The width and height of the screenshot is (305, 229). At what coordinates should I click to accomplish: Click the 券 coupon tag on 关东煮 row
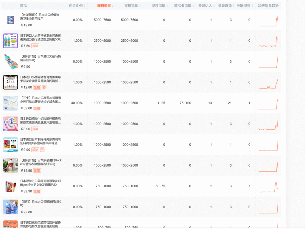coord(42,150)
